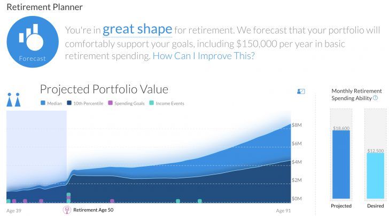Click the Projected Portfolio Value title
This screenshot has width=389, height=216.
(104, 89)
